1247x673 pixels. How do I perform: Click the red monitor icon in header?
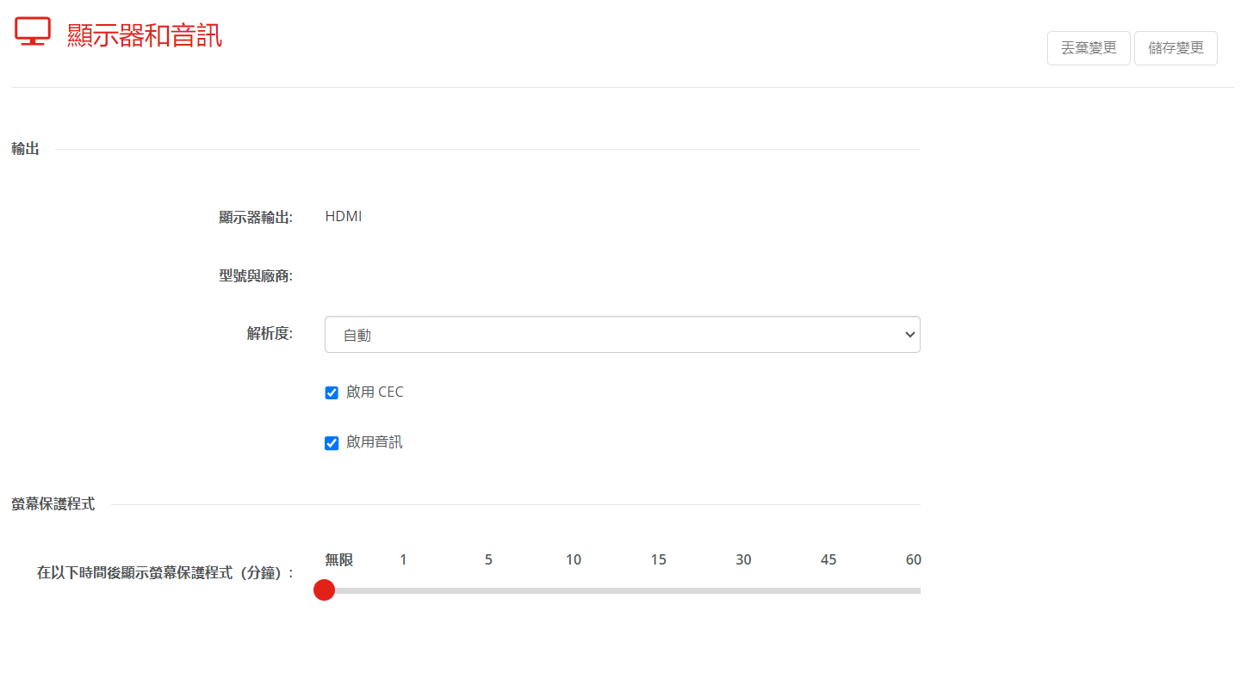tap(33, 32)
